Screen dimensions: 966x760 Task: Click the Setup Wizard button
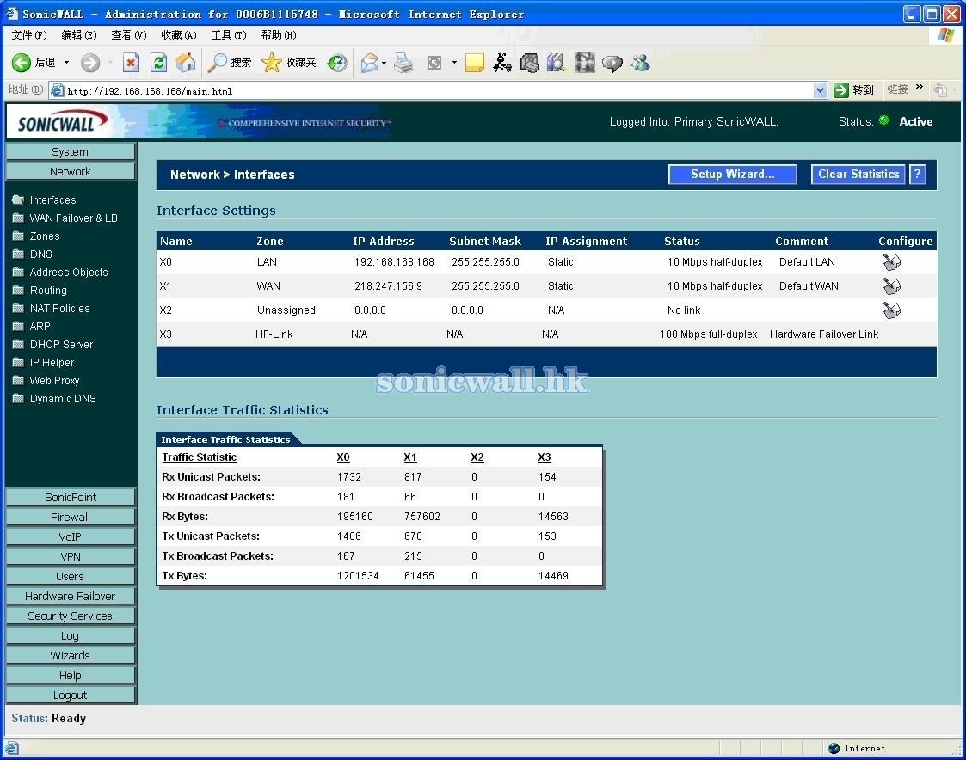point(733,175)
